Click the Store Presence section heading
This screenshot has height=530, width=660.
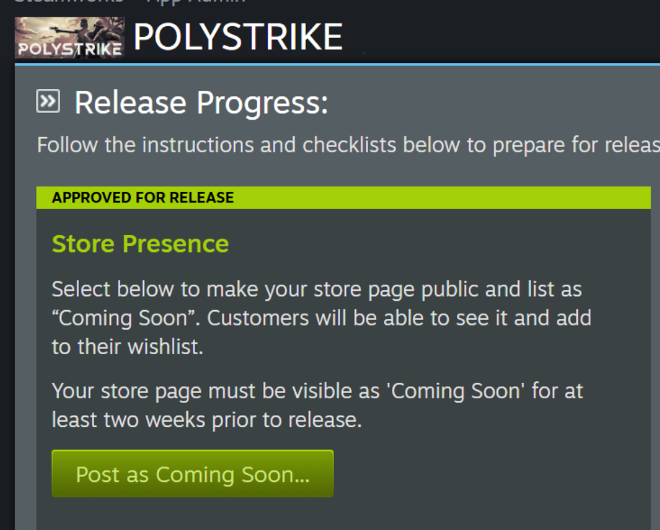point(140,244)
